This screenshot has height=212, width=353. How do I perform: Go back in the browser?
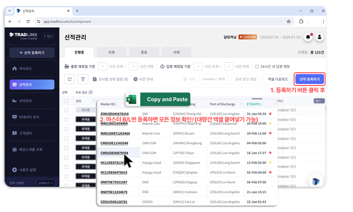(10, 22)
